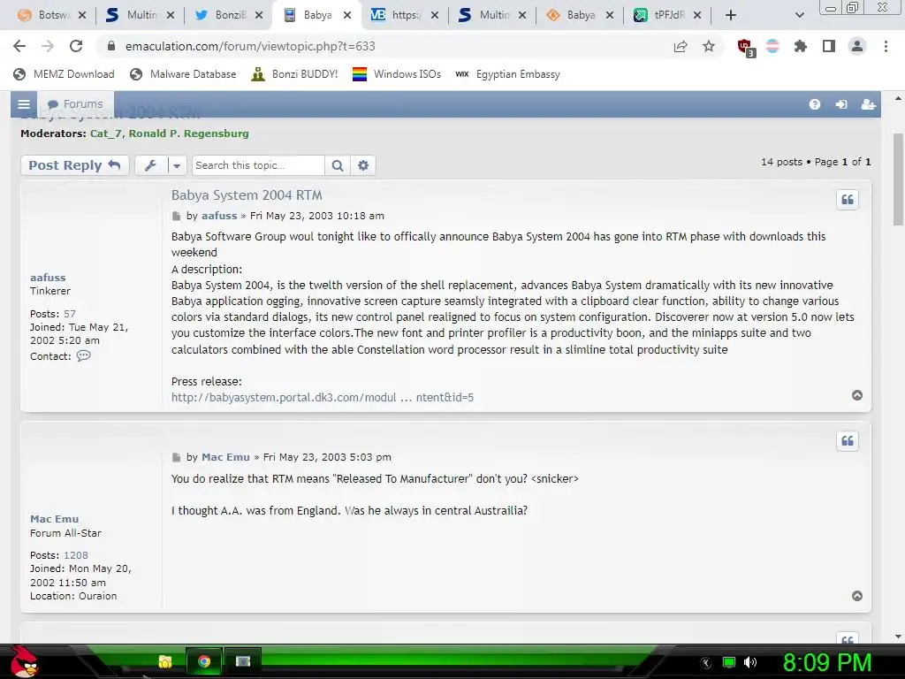
Task: Click the search magnifier button for topic
Action: 338,165
